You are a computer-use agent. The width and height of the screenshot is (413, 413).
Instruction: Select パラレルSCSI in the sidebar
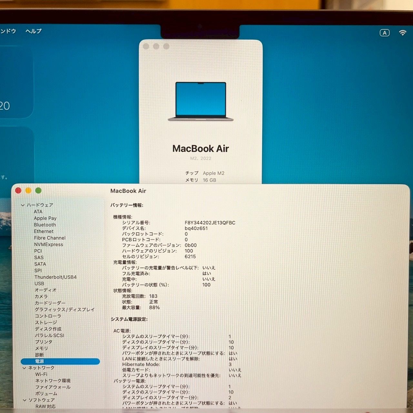click(x=50, y=335)
